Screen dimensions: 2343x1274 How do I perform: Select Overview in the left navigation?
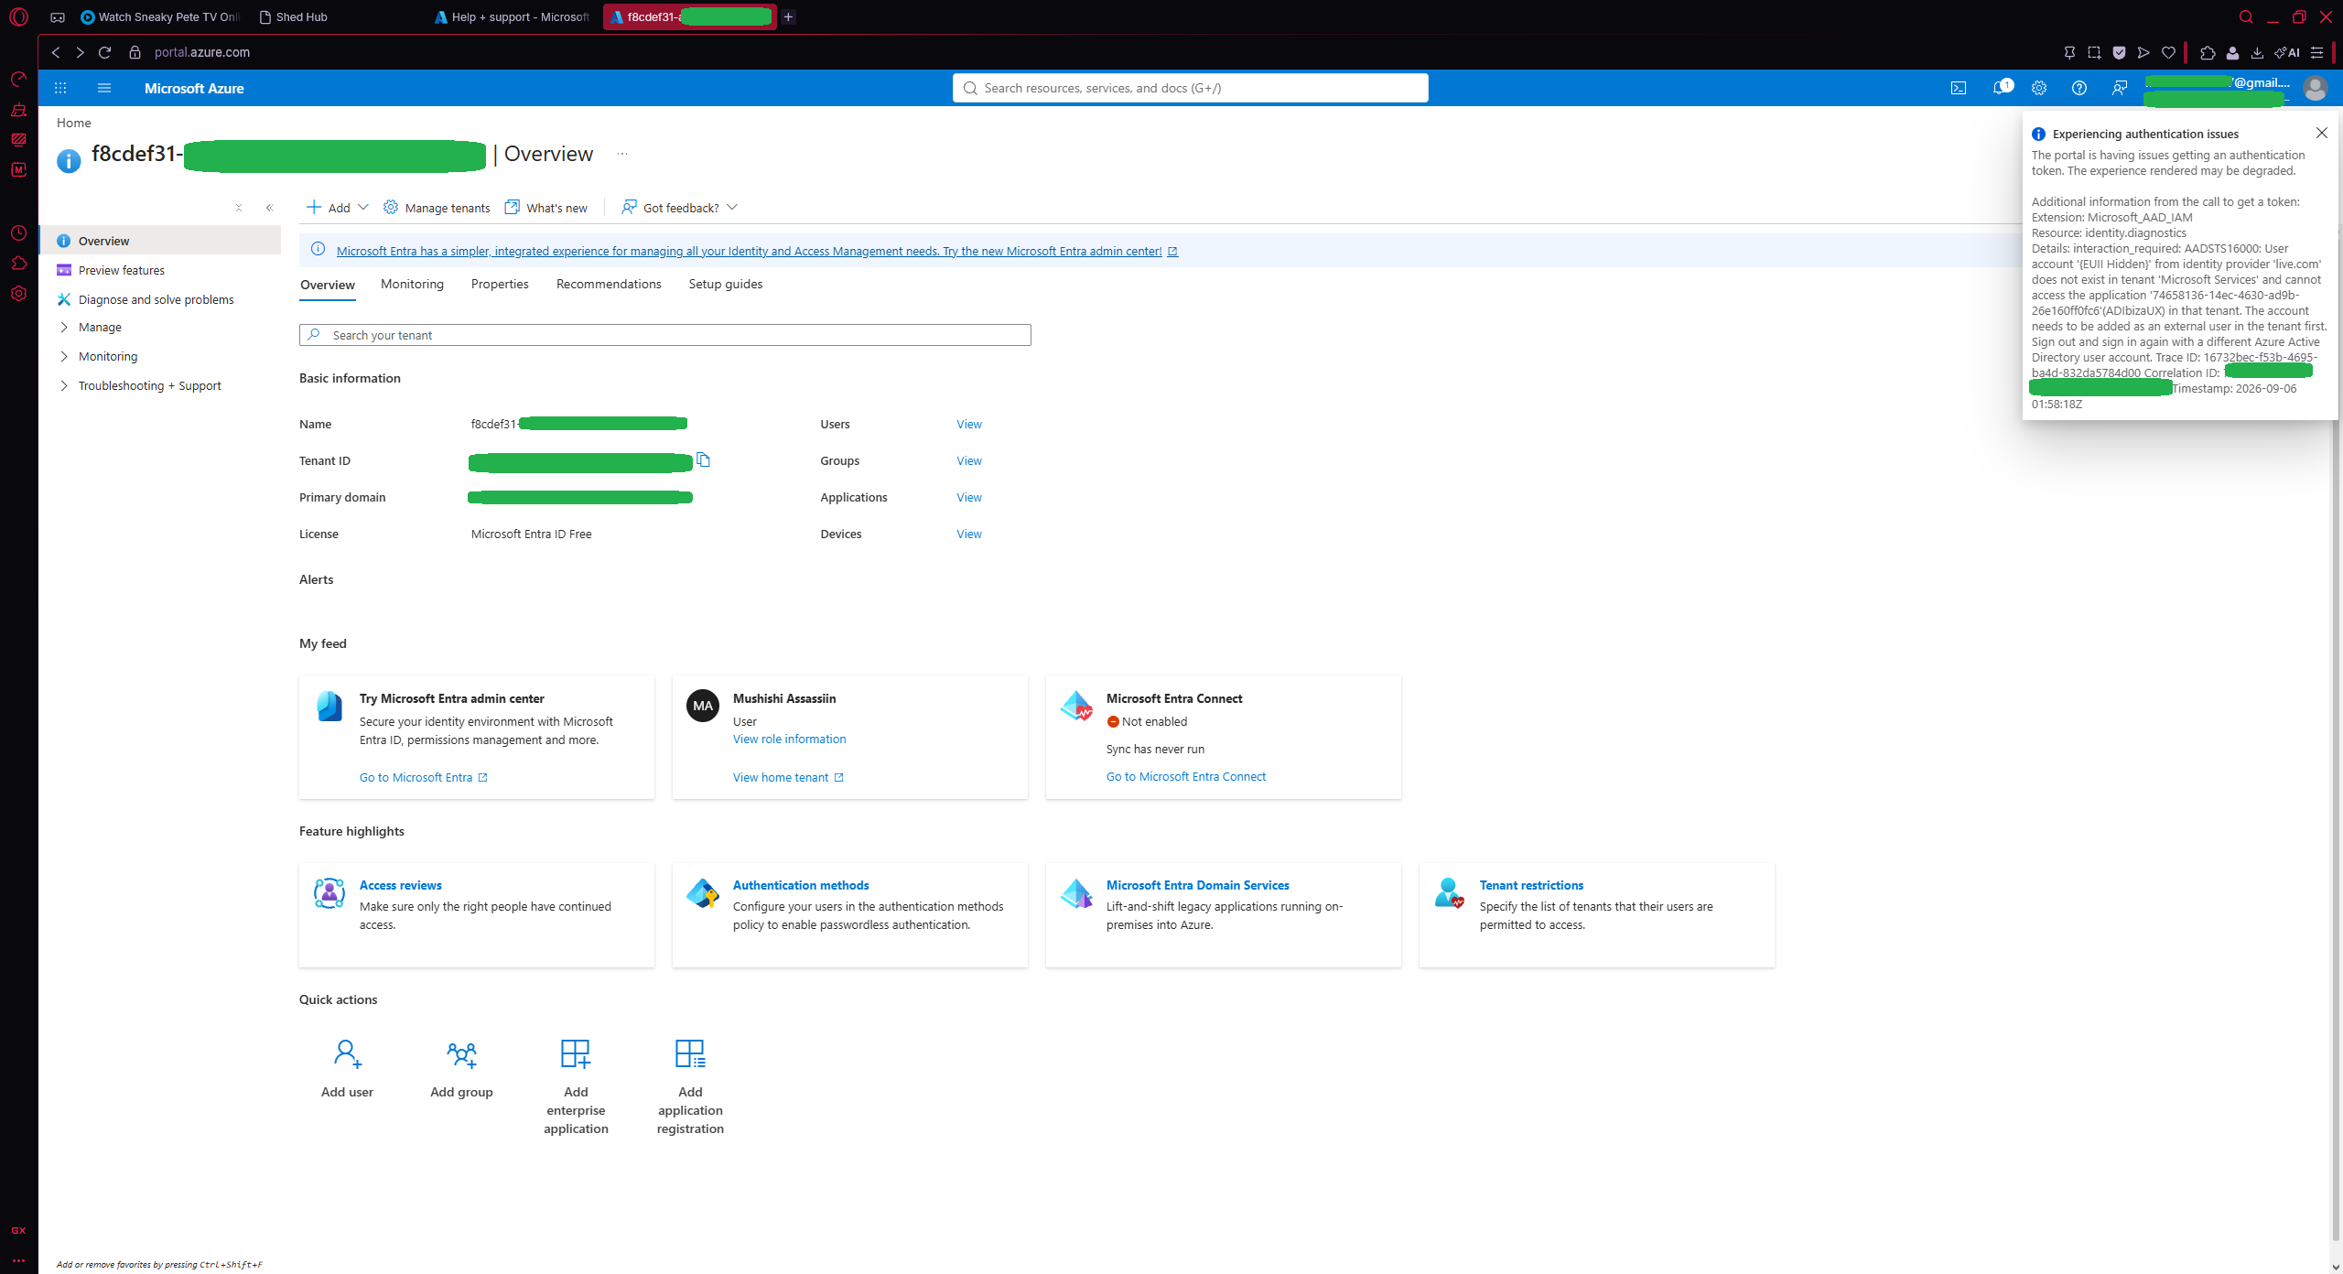point(160,241)
